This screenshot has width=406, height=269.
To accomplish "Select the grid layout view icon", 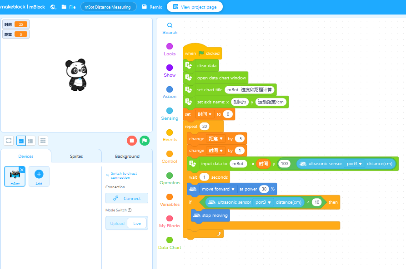I will click(43, 141).
